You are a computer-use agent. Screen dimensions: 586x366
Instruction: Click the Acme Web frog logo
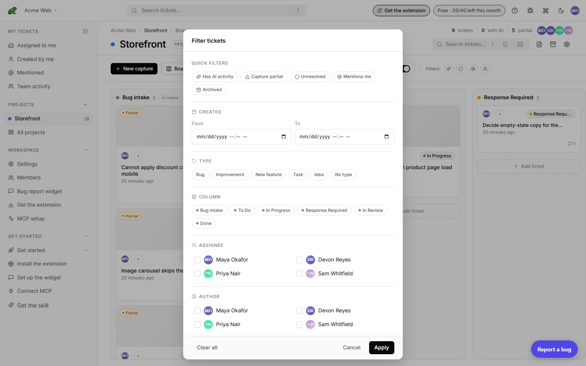click(x=12, y=11)
